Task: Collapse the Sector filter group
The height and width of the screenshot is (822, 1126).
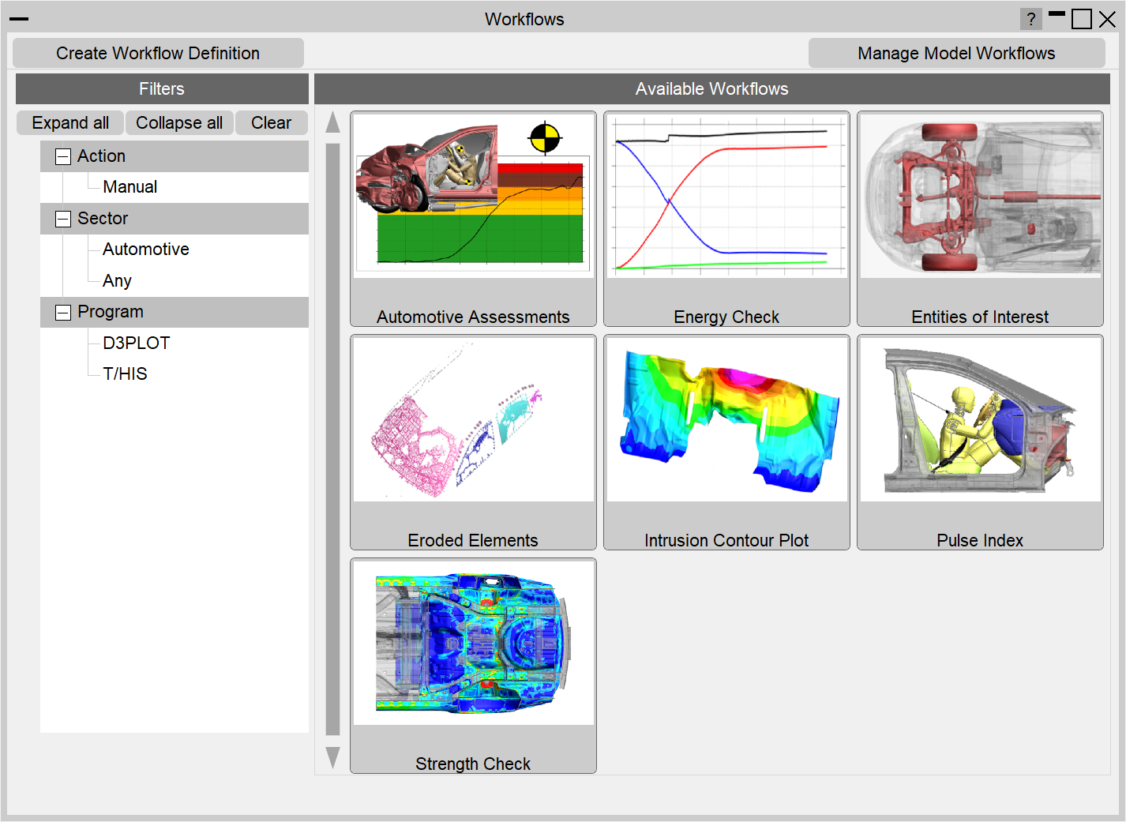Action: pos(63,219)
